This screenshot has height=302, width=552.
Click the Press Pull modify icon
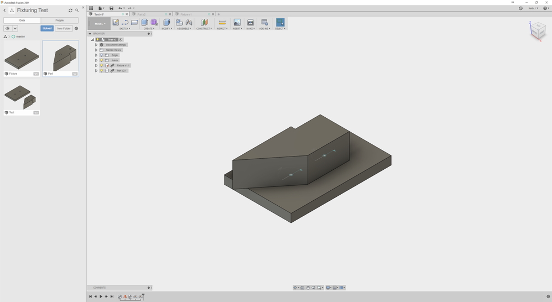coord(166,22)
